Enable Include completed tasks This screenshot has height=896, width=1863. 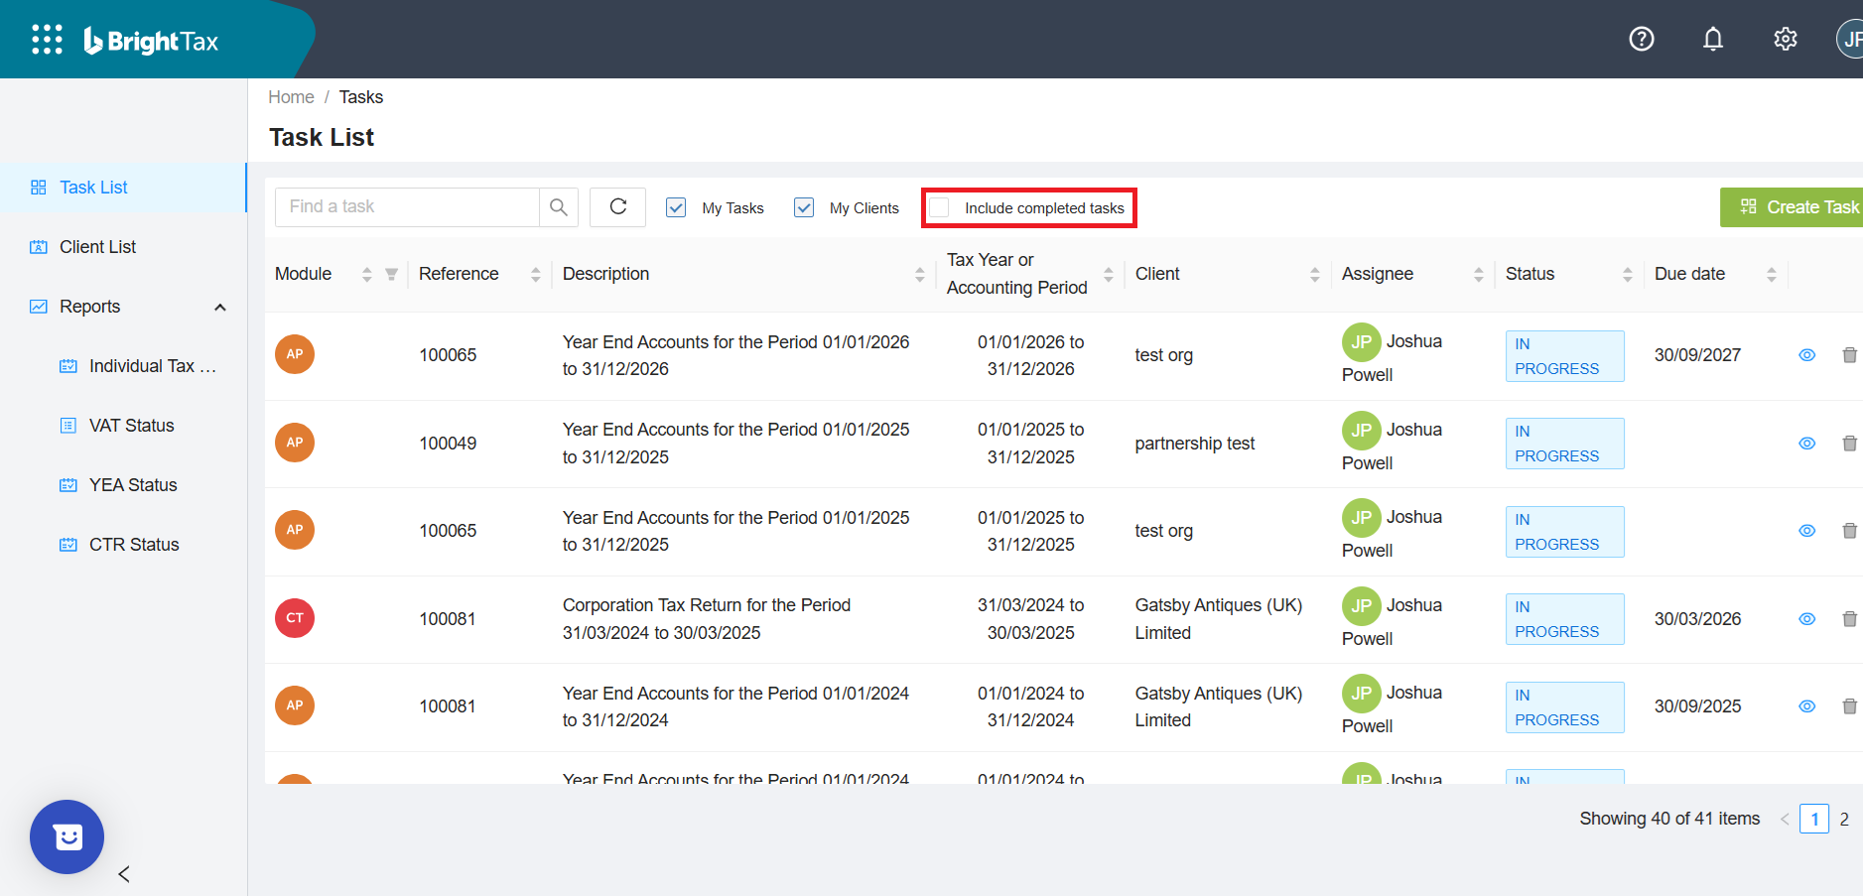click(940, 207)
